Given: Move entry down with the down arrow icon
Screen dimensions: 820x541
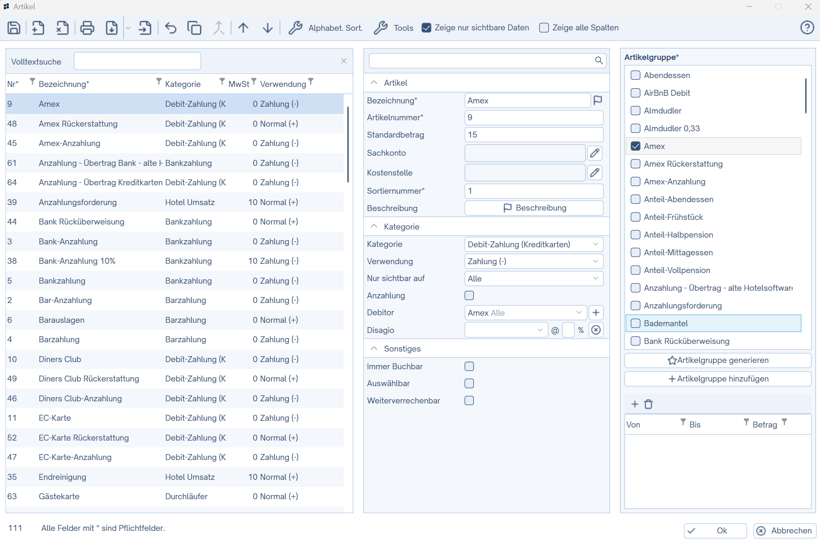Looking at the screenshot, I should (x=267, y=28).
